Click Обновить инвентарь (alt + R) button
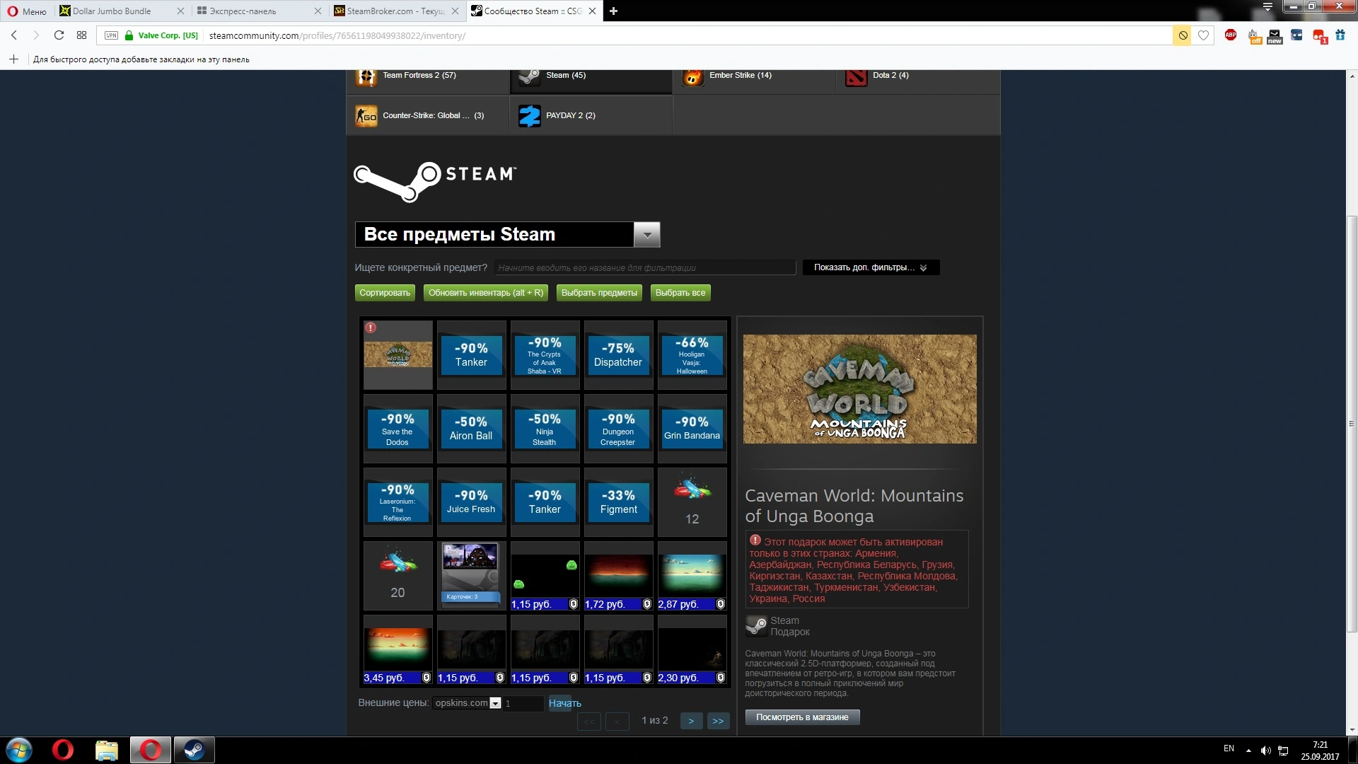 pos(486,293)
